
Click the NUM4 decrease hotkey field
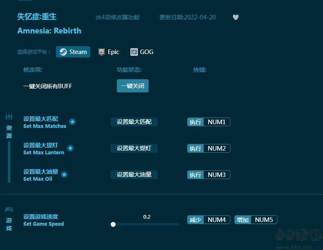pyautogui.click(x=216, y=220)
